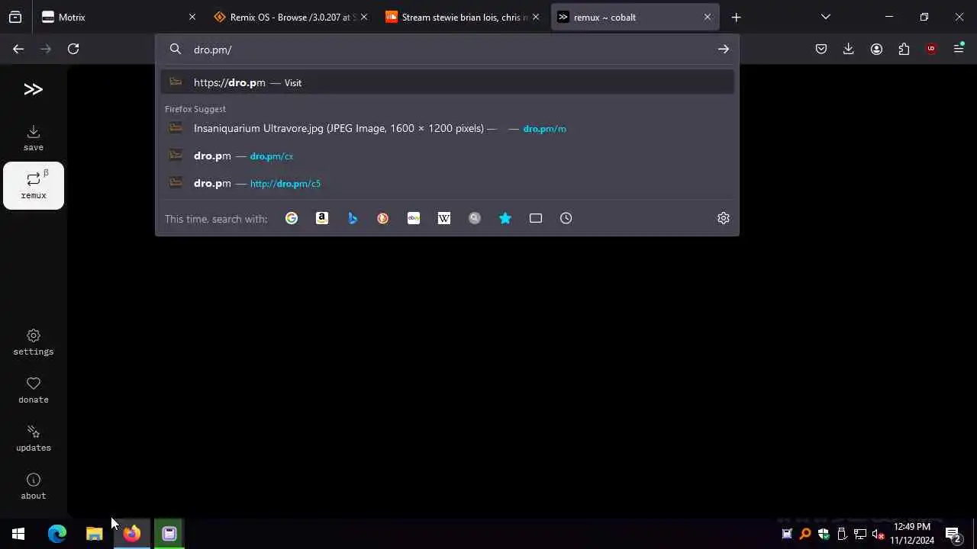Open a new browser tab

click(736, 17)
